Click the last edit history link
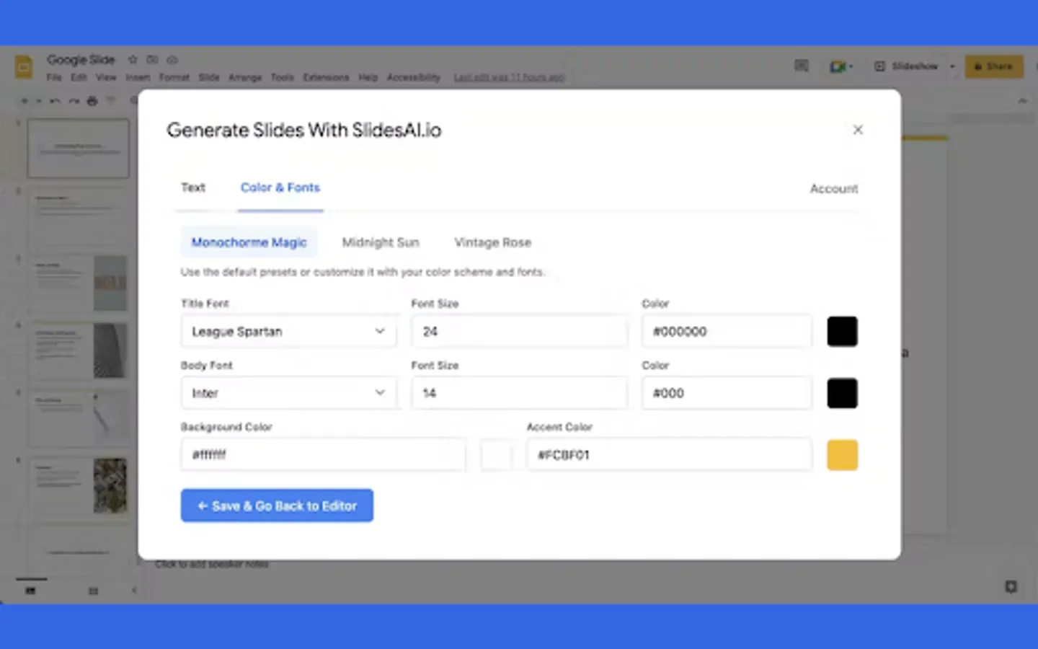The height and width of the screenshot is (649, 1038). 509,77
